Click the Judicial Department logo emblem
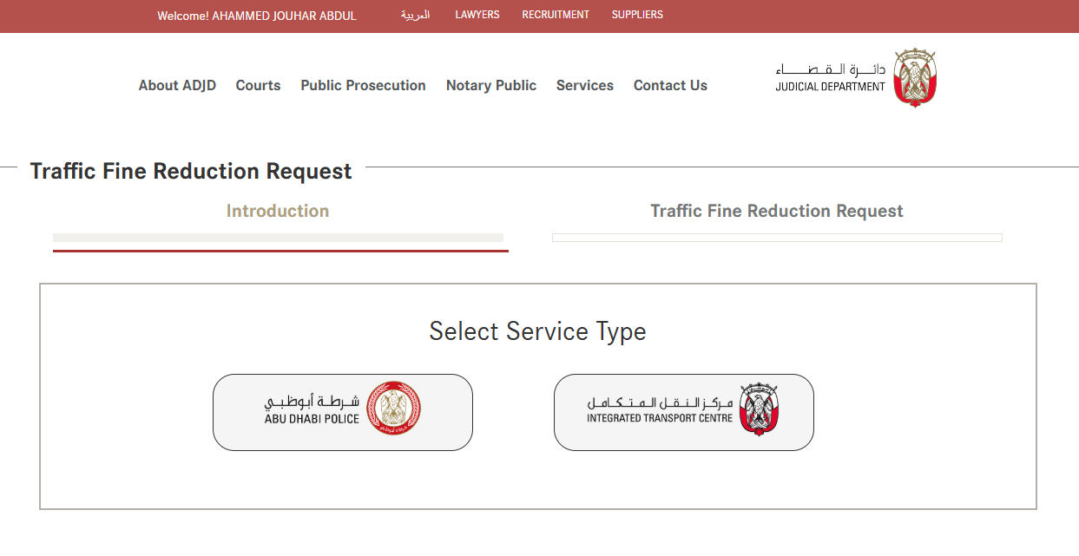Viewport: 1079px width, 556px height. click(x=914, y=78)
